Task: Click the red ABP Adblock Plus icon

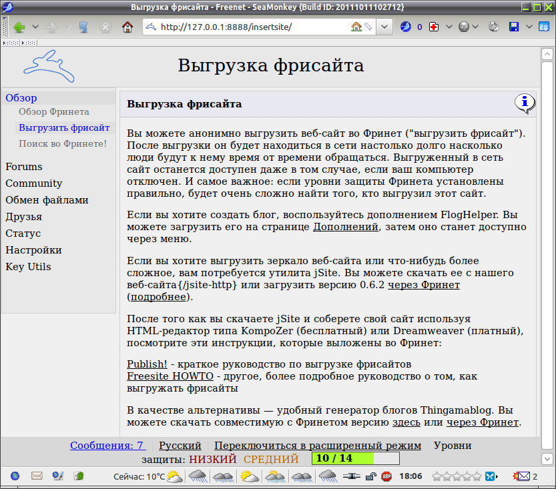Action: coord(386,476)
